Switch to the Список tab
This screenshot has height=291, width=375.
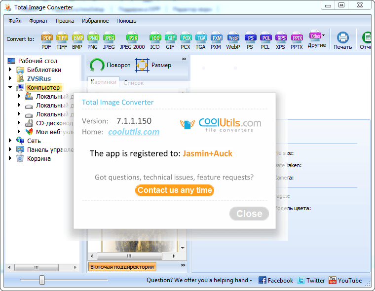pos(133,83)
